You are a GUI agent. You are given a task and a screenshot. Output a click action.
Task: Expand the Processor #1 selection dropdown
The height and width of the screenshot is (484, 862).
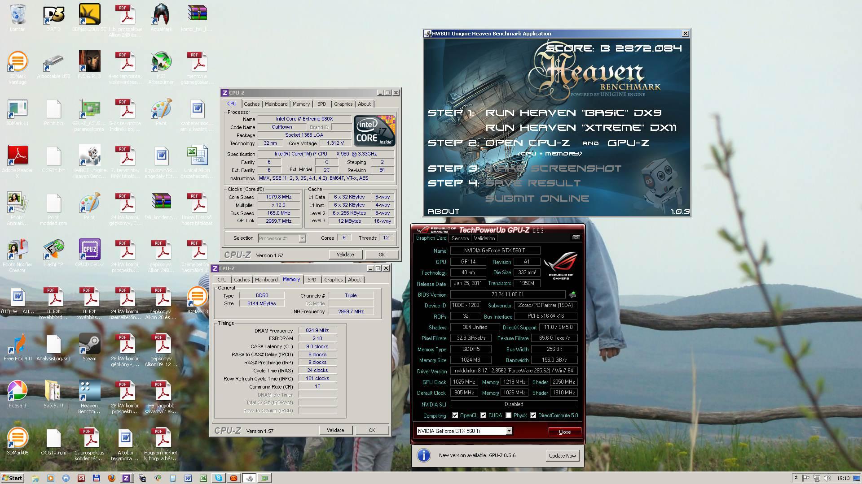302,238
